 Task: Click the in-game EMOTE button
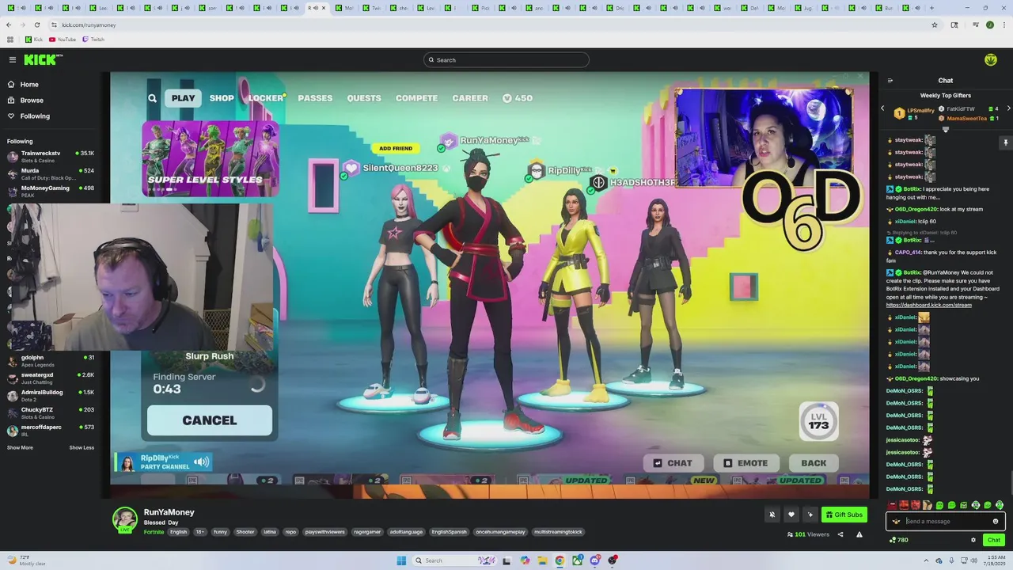tap(746, 463)
